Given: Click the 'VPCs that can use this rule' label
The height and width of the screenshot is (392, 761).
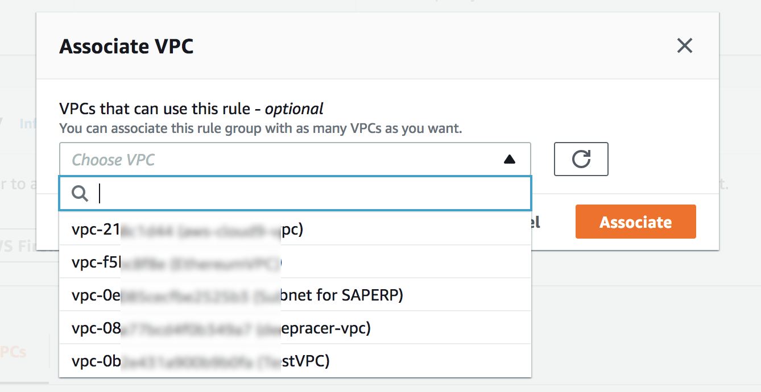Looking at the screenshot, I should click(191, 109).
